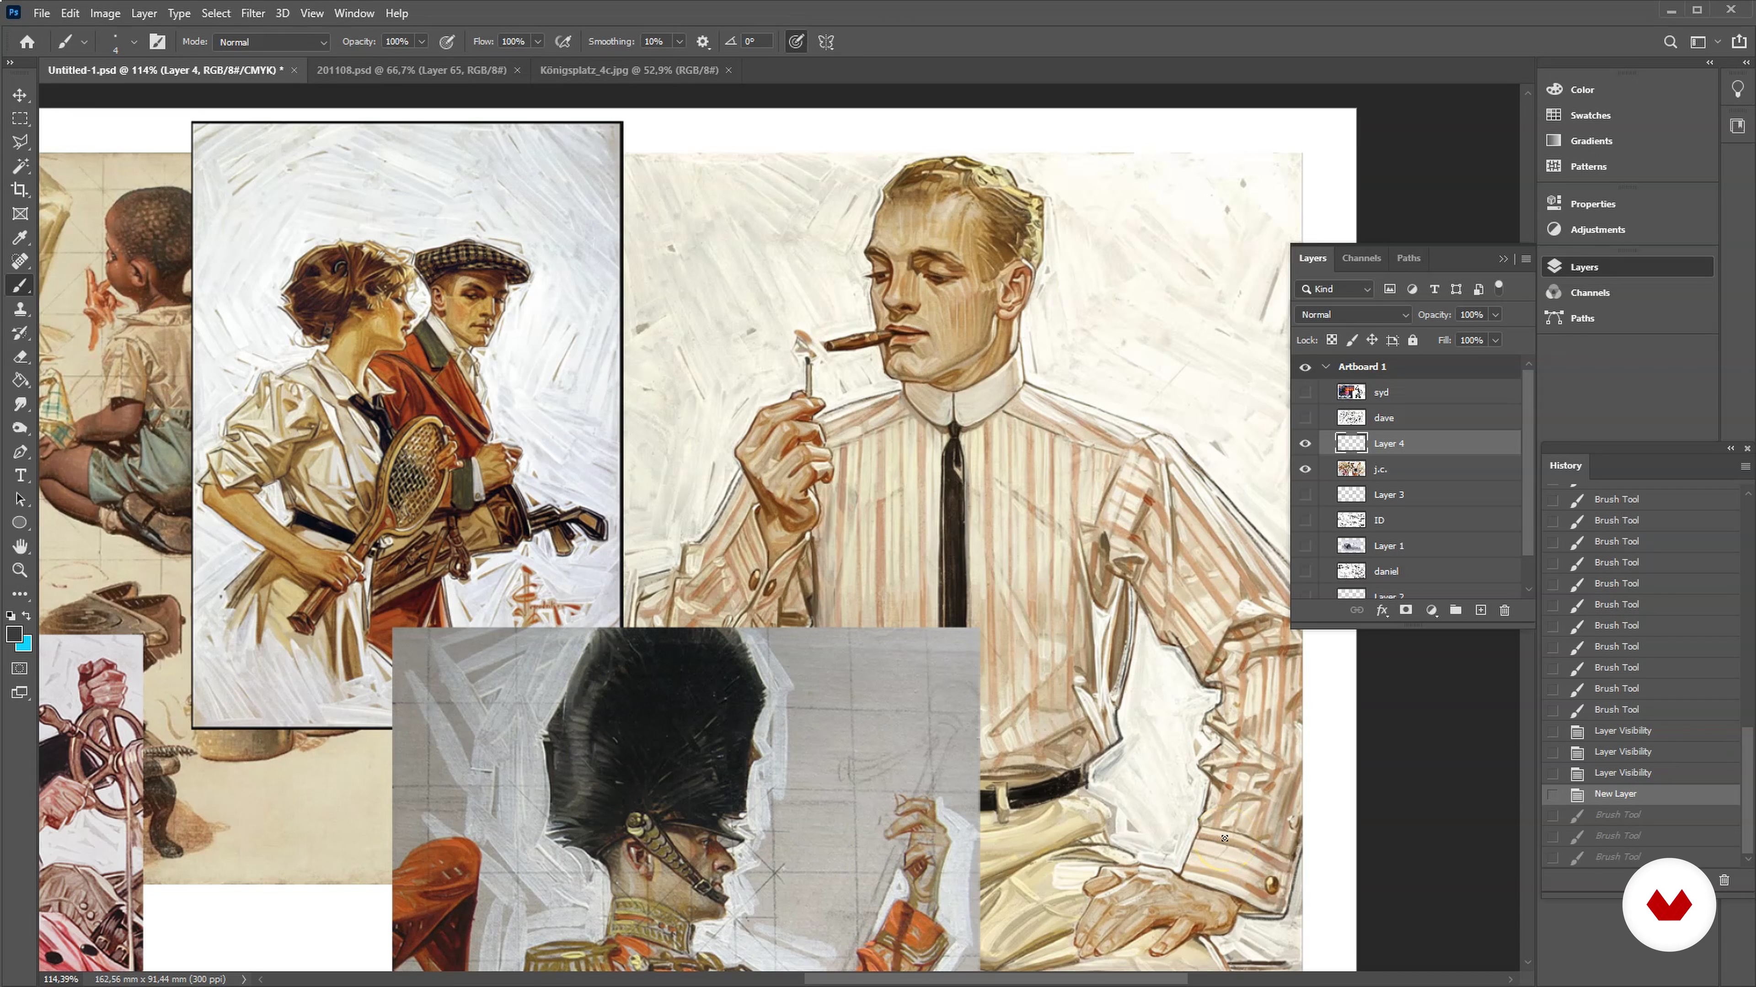Screen dimensions: 1756x987
Task: Click the cyan background color swatch
Action: [x=26, y=644]
